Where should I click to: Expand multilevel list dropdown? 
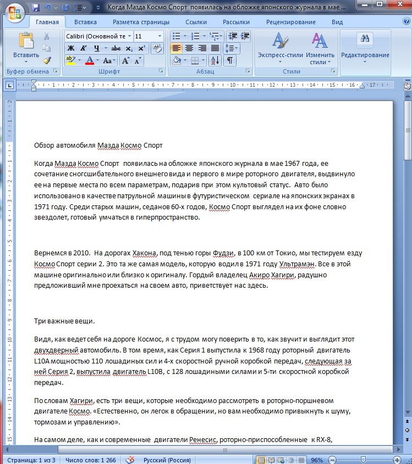coord(221,36)
